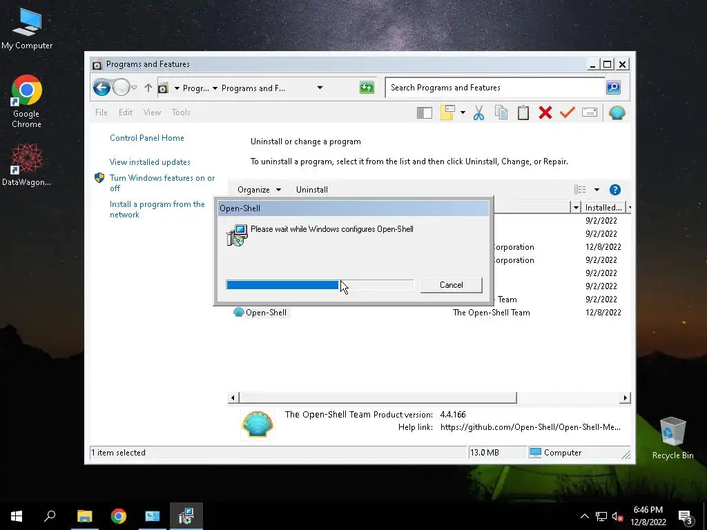Open the Windows Start button
This screenshot has height=530, width=707.
point(17,516)
